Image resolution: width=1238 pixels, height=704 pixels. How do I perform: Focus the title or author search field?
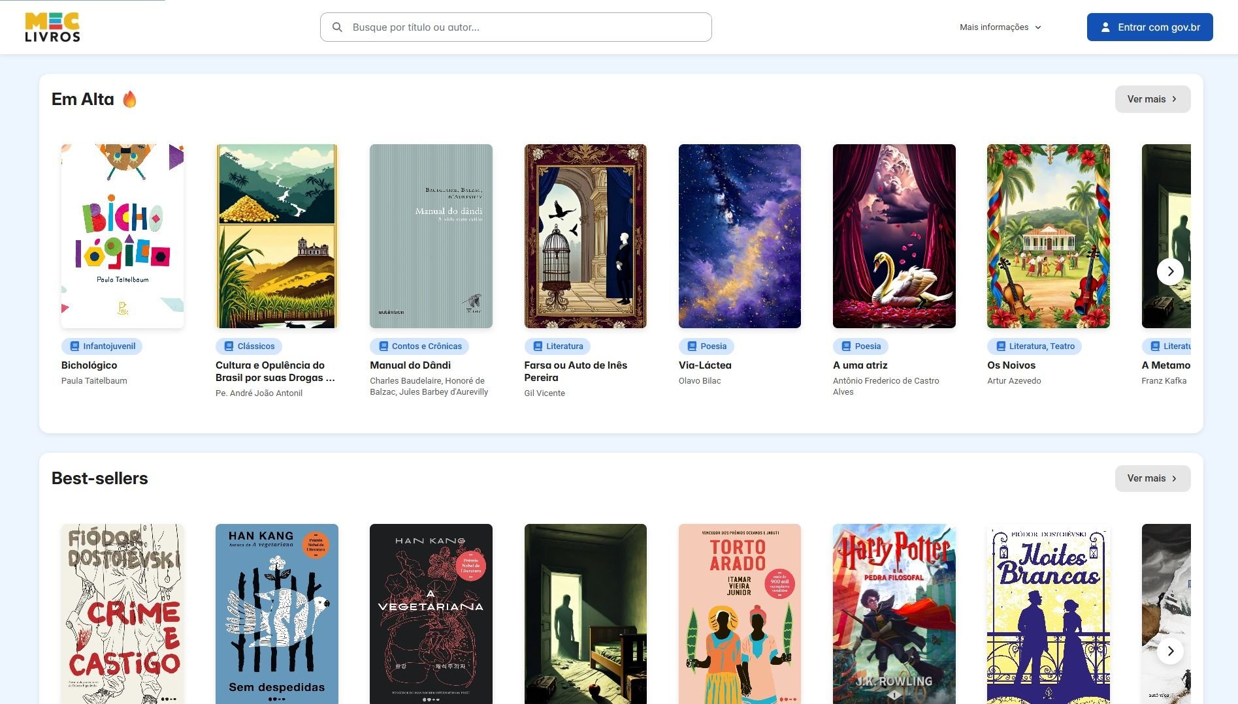click(x=523, y=27)
